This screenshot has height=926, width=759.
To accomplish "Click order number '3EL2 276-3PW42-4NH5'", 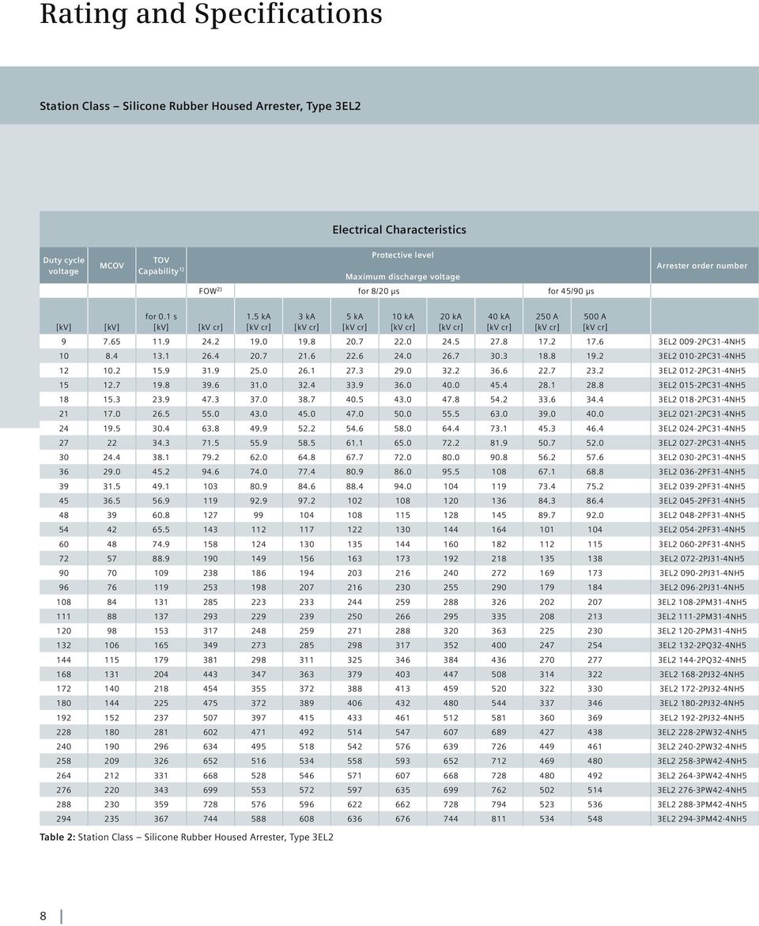I will (x=702, y=790).
